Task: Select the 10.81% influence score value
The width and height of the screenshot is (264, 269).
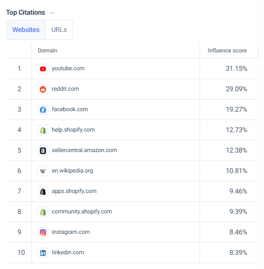Action: click(236, 171)
